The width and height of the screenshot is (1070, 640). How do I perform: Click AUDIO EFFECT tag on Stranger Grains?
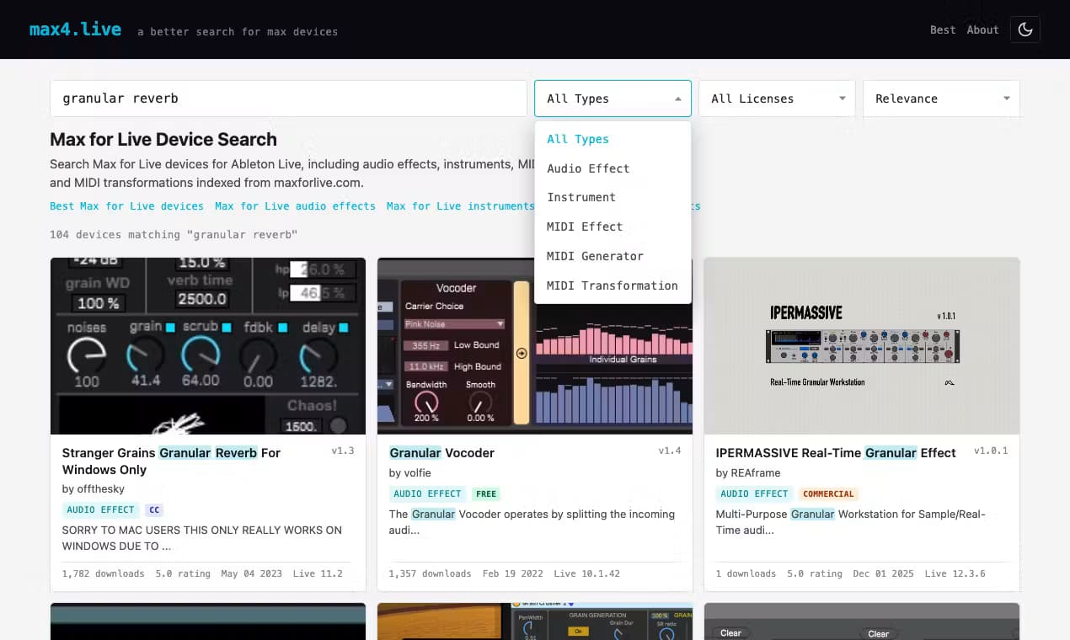[x=100, y=509]
